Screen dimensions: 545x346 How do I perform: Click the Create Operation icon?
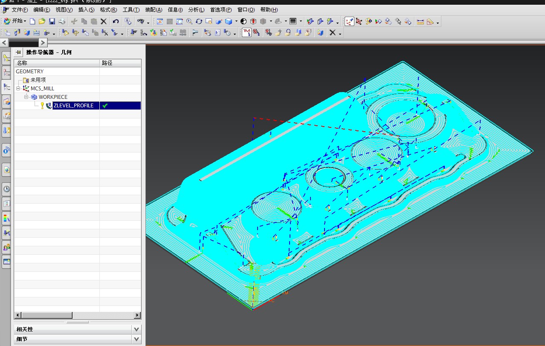point(46,32)
